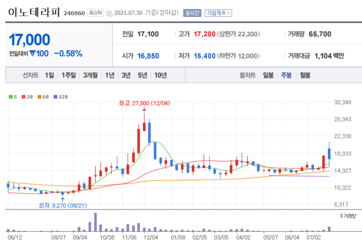Click the 07/02 date on x-axis
This screenshot has width=362, height=247.
(314, 238)
